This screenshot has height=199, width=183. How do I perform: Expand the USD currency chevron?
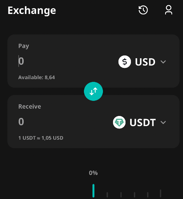(163, 62)
